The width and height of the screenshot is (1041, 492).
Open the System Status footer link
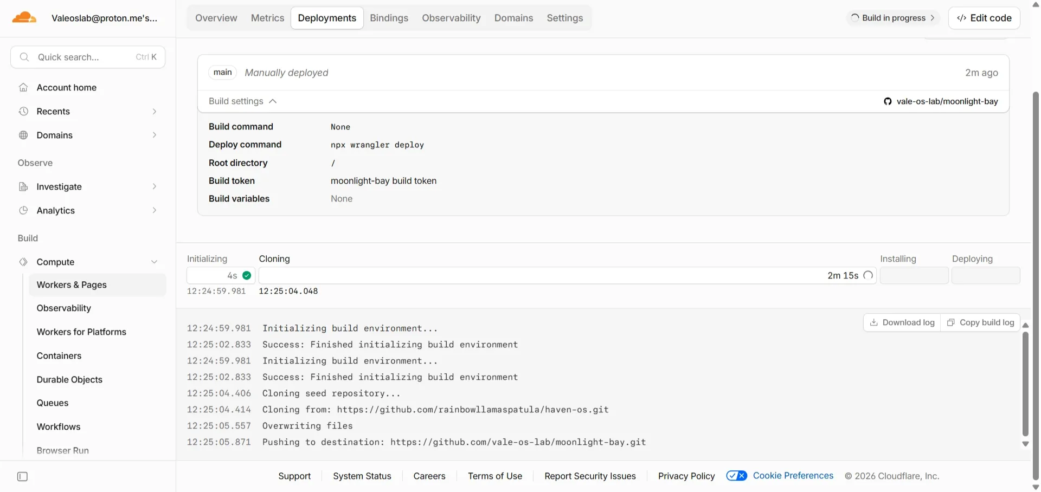point(362,476)
